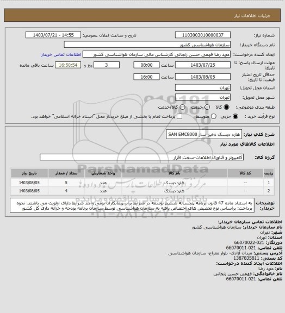Click quantity 4 in row 2

tap(66, 191)
